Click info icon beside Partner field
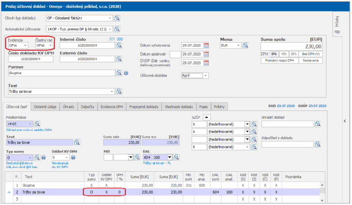The width and height of the screenshot is (352, 205). [x=125, y=73]
